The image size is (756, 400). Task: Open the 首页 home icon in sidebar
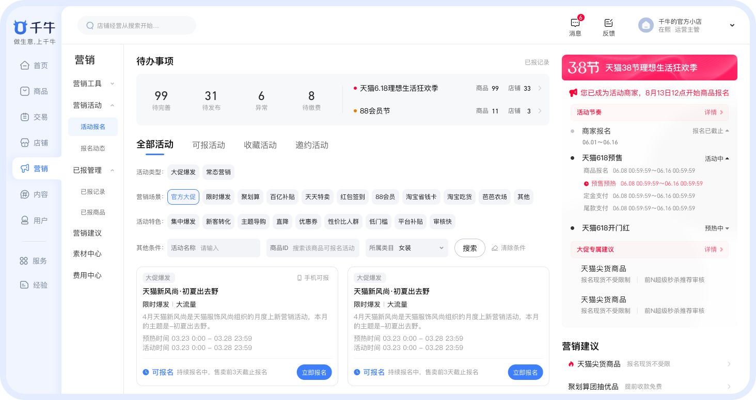[x=25, y=65]
